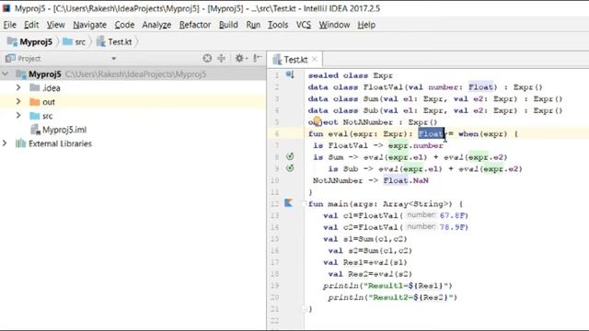Screen dimensions: 589x331
Task: Hide the Project tool window
Action: 258,58
